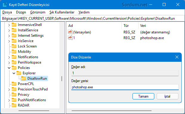Viewport: 185px width, 114px height.
Task: Select the Mobility folder icon
Action: [x=14, y=52]
